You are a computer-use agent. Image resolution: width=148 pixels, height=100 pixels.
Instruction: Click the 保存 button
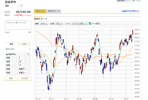pos(11,79)
